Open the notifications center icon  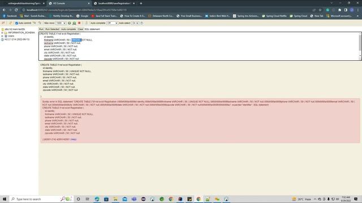[356, 199]
